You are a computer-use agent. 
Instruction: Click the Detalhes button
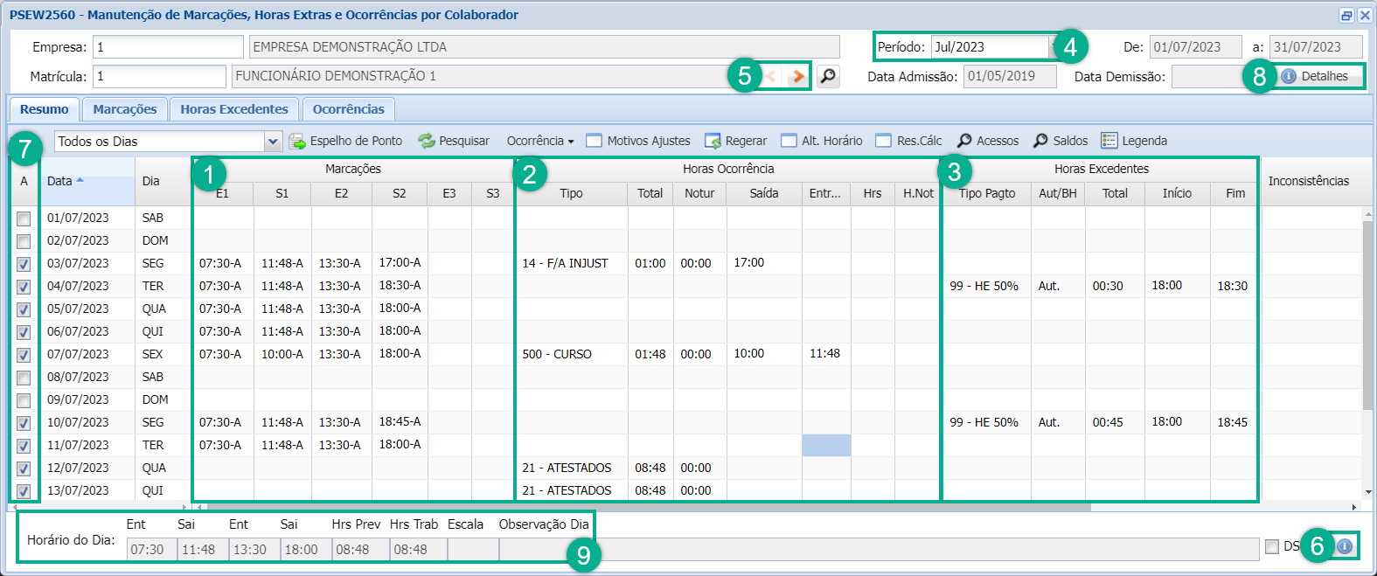[x=1315, y=76]
